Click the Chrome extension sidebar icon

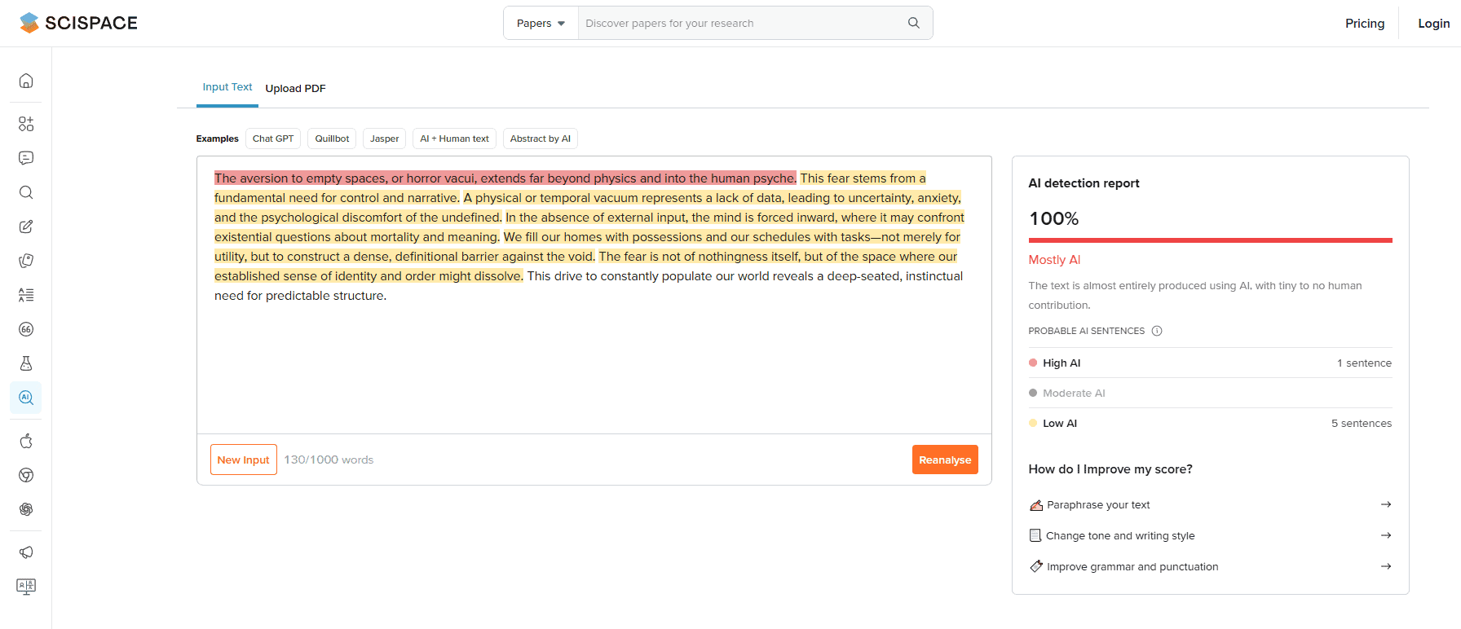pos(26,475)
